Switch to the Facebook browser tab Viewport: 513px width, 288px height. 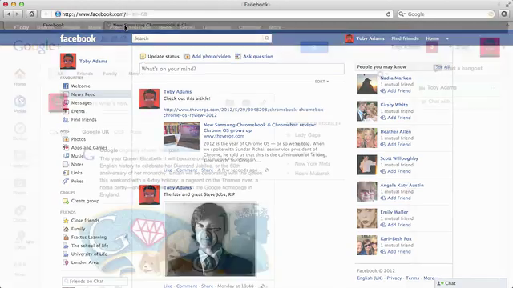pos(54,25)
